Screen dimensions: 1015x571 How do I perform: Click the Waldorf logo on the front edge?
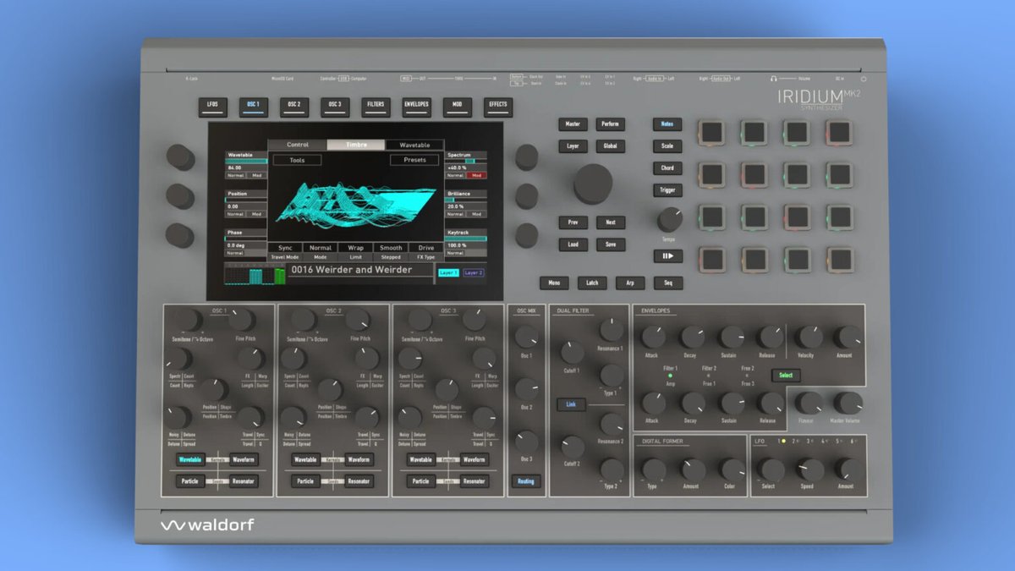point(207,525)
